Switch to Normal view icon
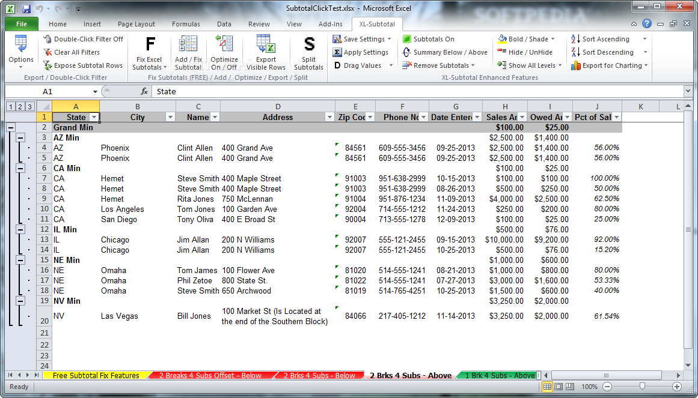Viewport: 698px width, 398px height. click(547, 387)
